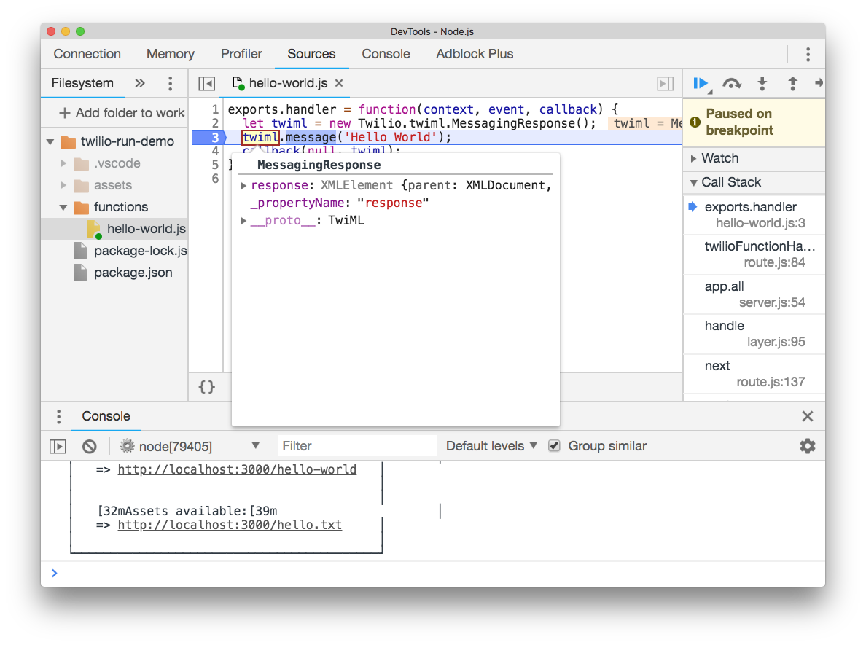Click the Step arrow at toolbar edge

tap(819, 83)
